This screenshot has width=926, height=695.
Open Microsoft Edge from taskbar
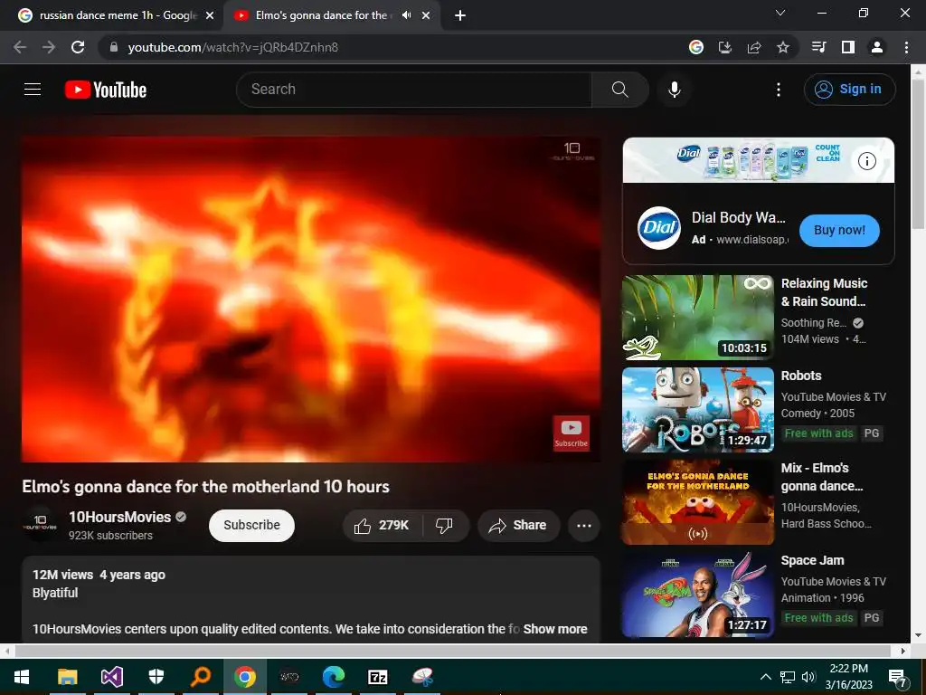coord(334,677)
